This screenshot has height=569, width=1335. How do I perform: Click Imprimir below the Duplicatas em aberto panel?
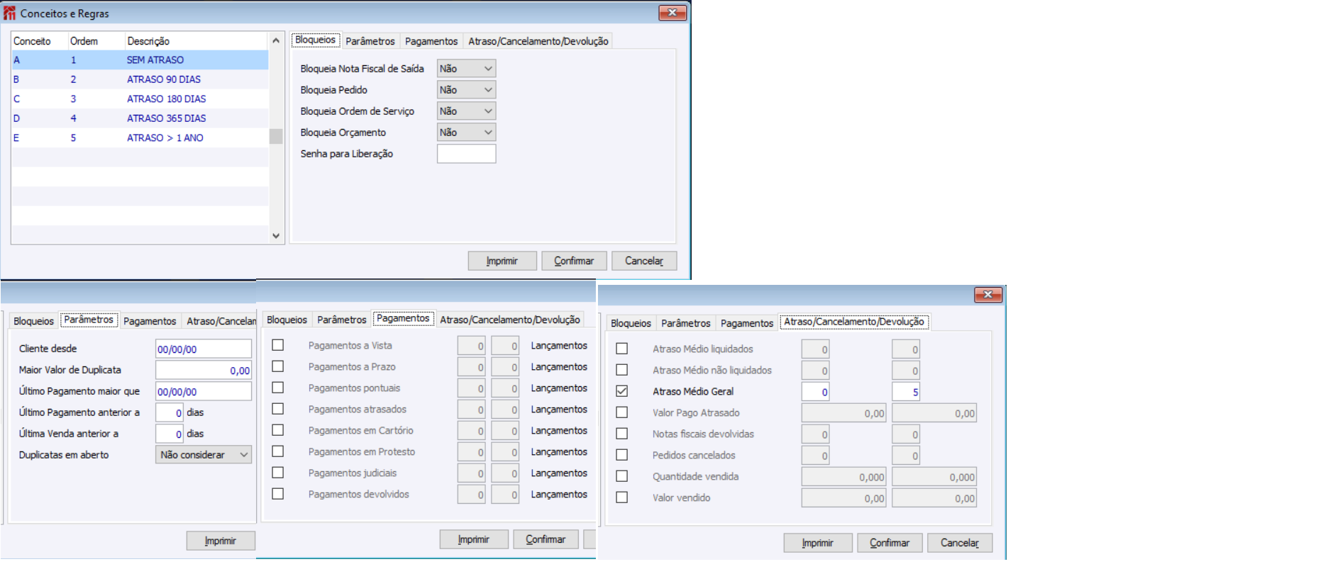221,541
